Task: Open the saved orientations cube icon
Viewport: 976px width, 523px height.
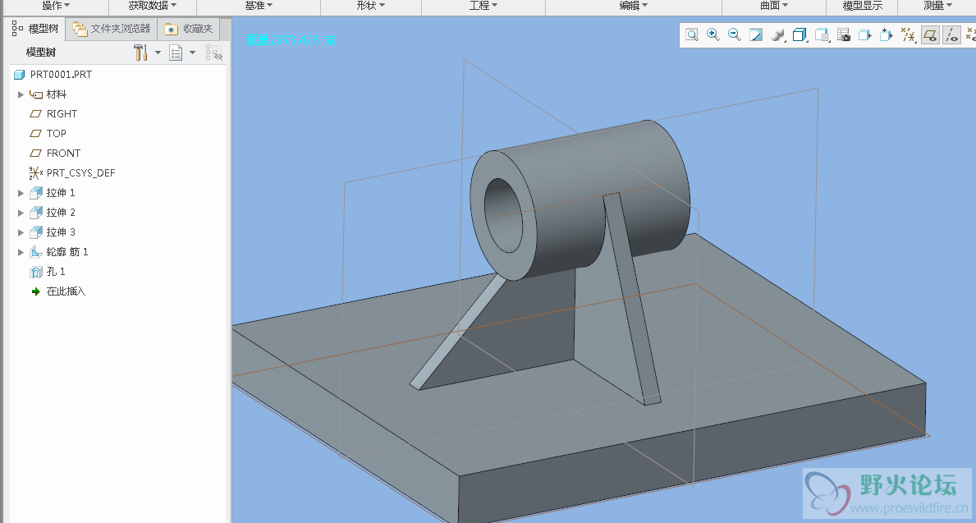Action: coord(800,34)
